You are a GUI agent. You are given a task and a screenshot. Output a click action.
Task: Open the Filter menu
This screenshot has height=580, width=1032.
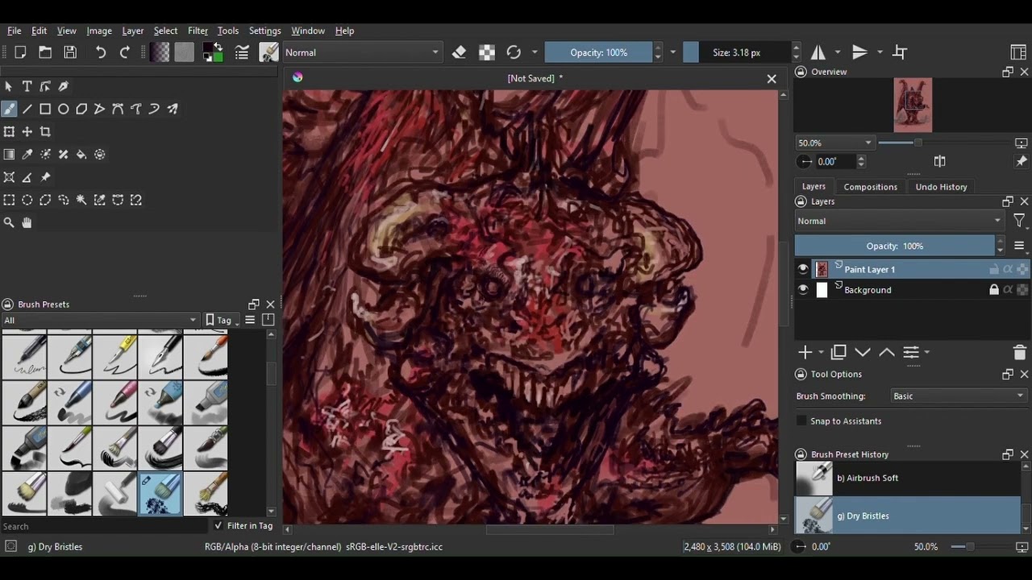point(198,31)
